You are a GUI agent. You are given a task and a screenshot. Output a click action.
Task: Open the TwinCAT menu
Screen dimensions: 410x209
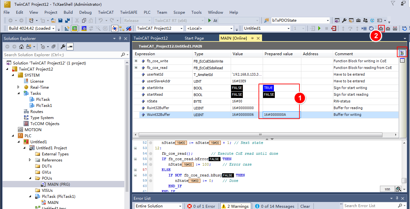point(106,12)
